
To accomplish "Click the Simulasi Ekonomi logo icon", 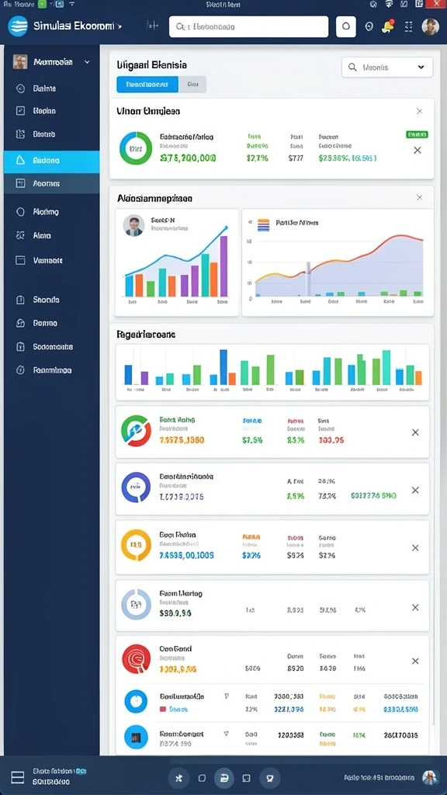I will pyautogui.click(x=18, y=26).
